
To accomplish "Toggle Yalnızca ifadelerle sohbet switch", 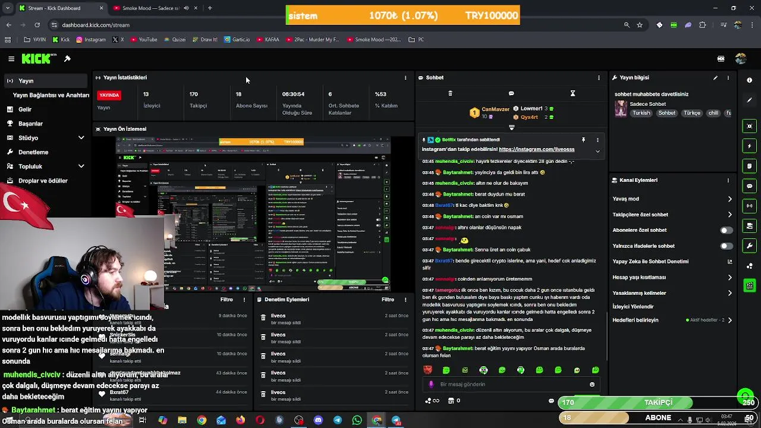I will 727,246.
